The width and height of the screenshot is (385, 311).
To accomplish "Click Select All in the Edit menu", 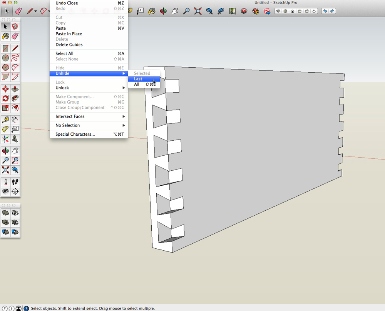I will 65,53.
